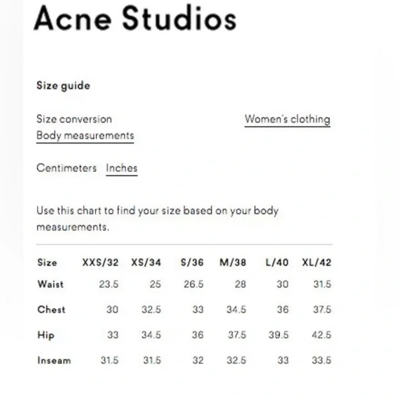Click the Chest row label
Image resolution: width=399 pixels, height=399 pixels.
(51, 310)
